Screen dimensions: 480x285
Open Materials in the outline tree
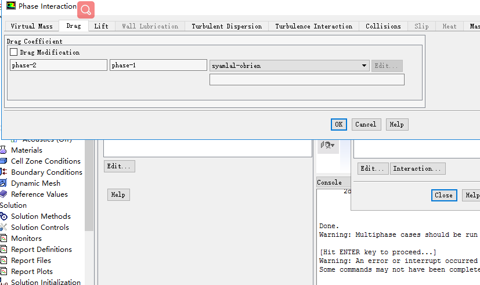(26, 150)
